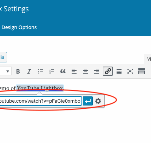Open the paragraph format dropdown
Image resolution: width=151 pixels, height=143 pixels.
click(x=6, y=71)
